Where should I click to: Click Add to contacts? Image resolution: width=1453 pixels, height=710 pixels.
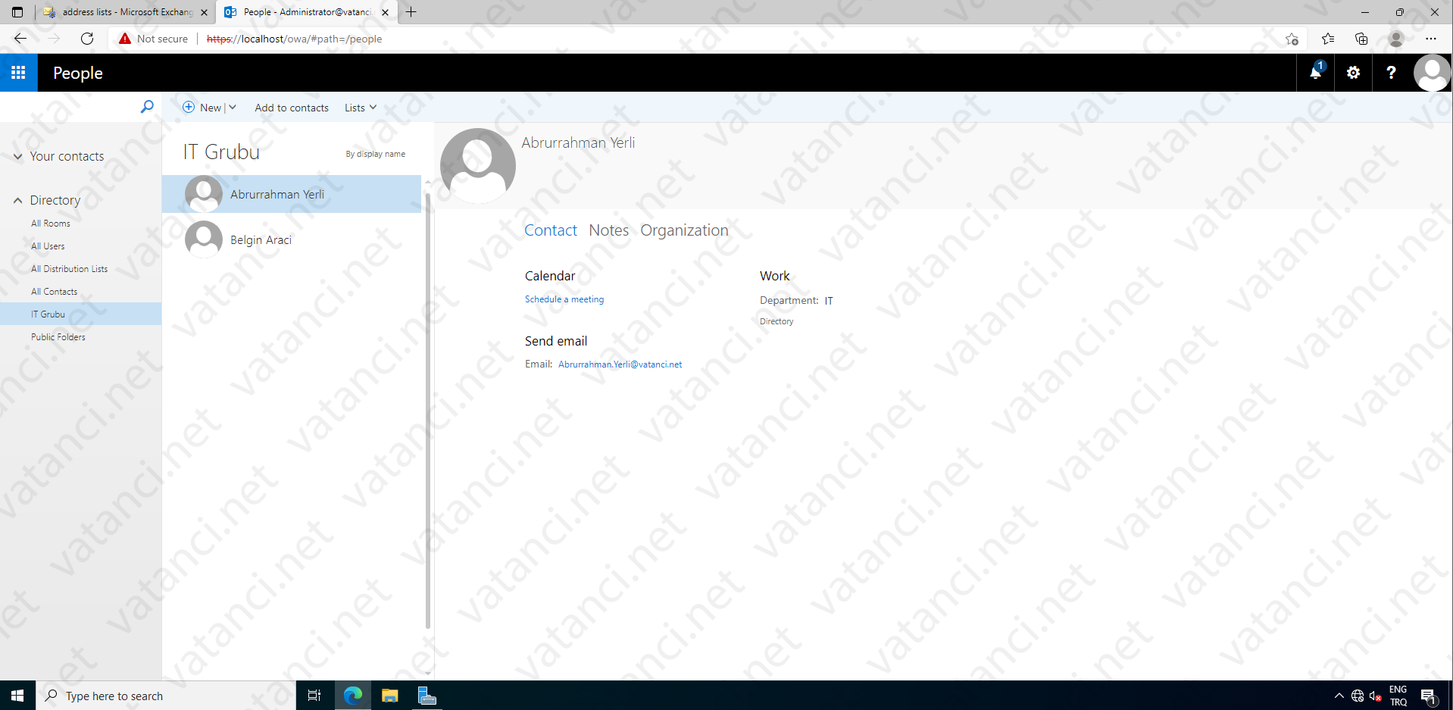click(x=292, y=108)
